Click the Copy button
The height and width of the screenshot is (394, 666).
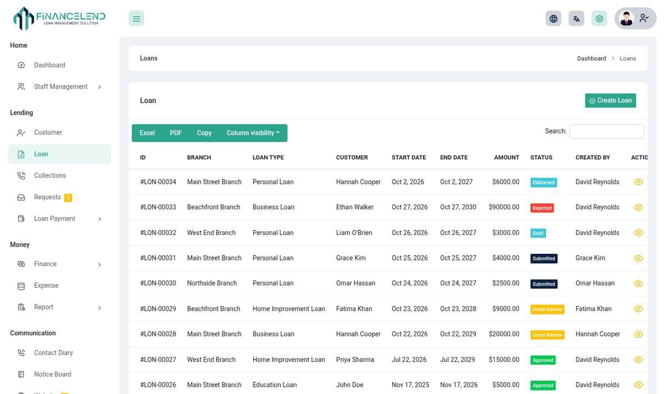(204, 133)
